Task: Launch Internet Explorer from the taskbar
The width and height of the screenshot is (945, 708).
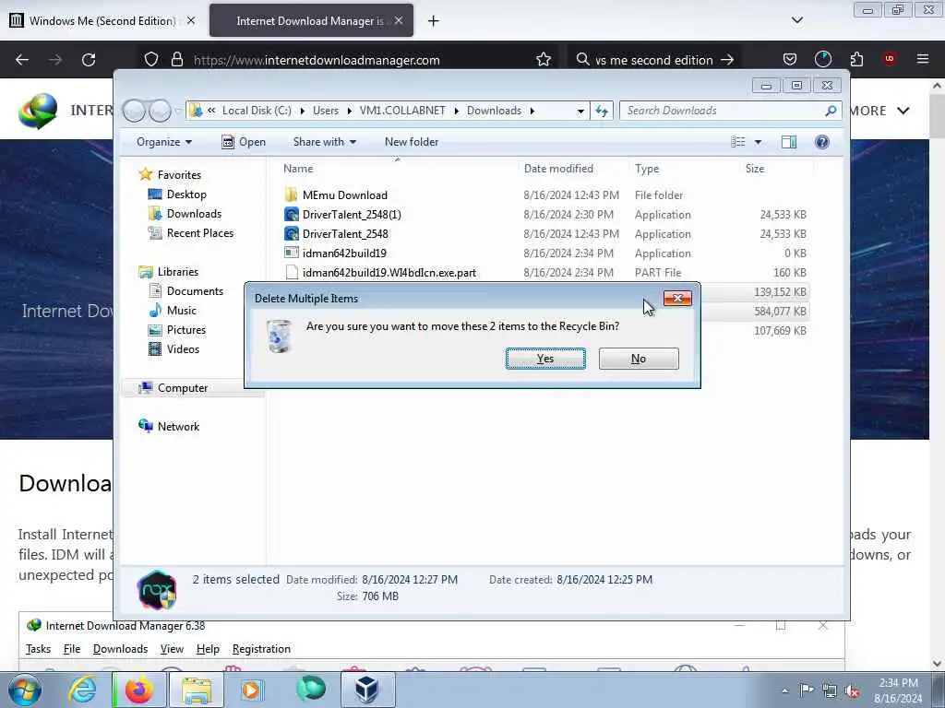Action: click(x=82, y=690)
